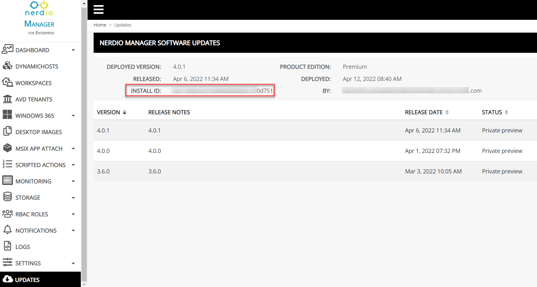Screen dimensions: 537x287
Task: Select the Updates sidebar item
Action: [40, 279]
